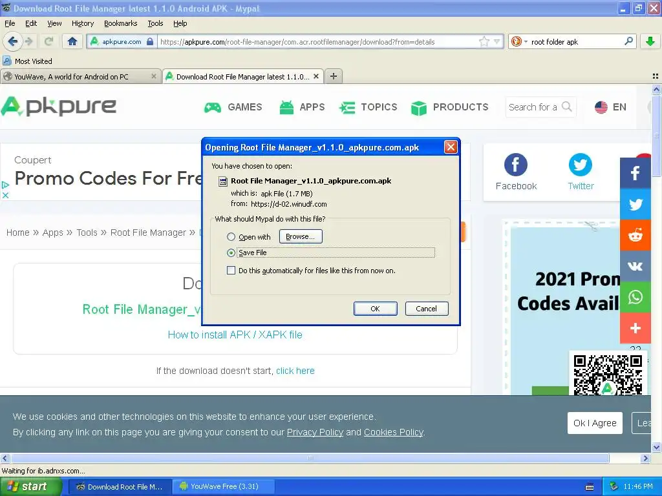This screenshot has width=662, height=496.
Task: Open the Home breadcrumb link
Action: (x=17, y=232)
